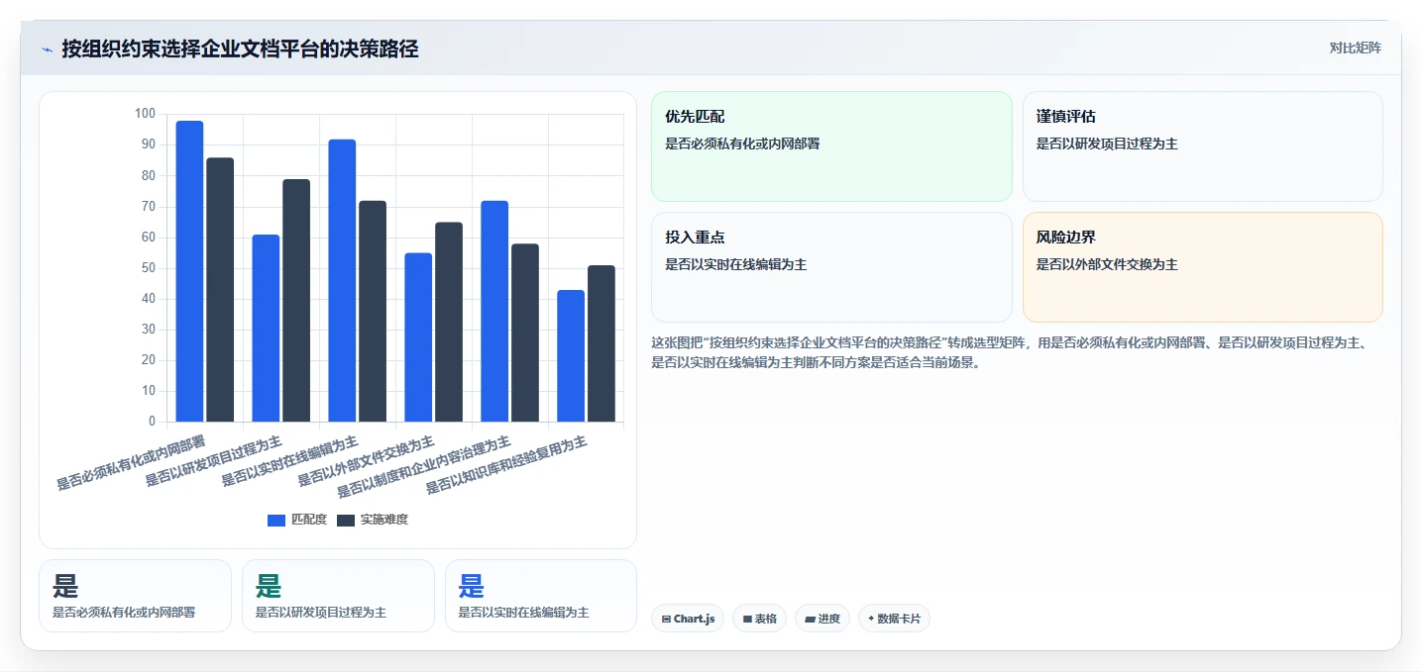
Task: Click the lightning icon beside the page title
Action: tap(47, 49)
